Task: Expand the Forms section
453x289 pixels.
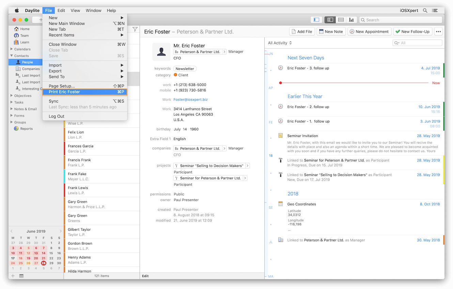Action: pyautogui.click(x=12, y=116)
